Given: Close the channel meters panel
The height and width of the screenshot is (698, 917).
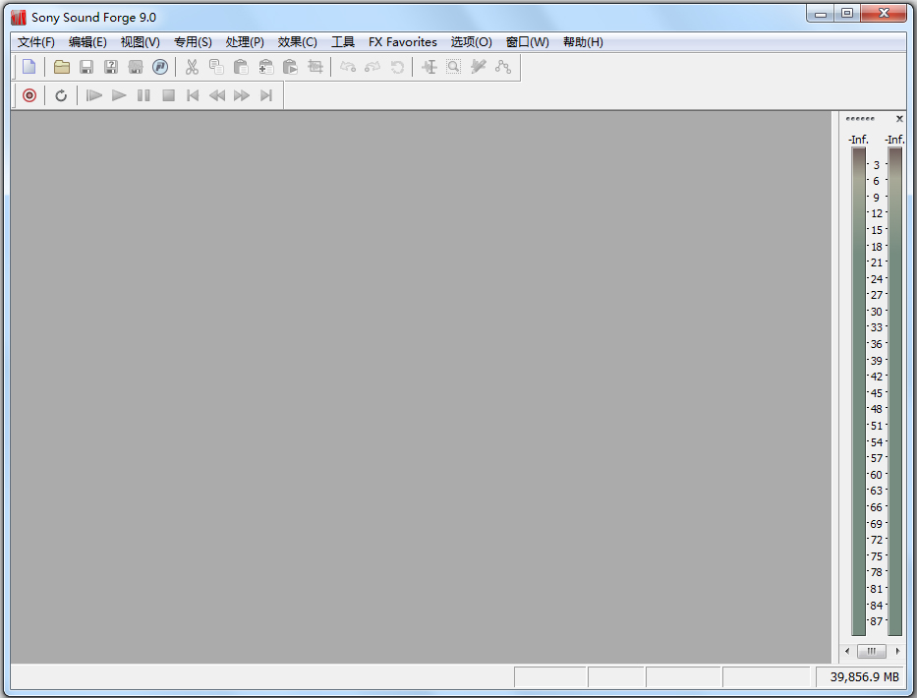Looking at the screenshot, I should pyautogui.click(x=899, y=119).
